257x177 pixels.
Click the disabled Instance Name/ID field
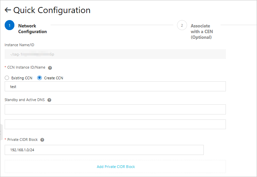point(115,54)
